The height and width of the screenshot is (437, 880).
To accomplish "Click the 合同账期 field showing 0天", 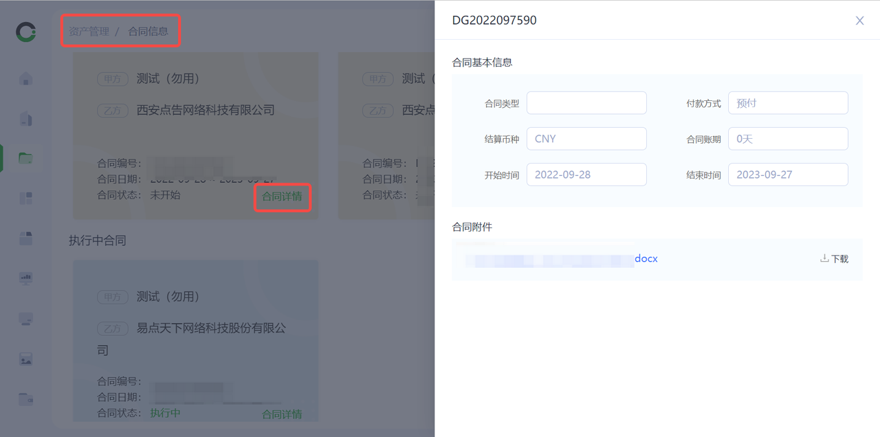I will point(788,139).
